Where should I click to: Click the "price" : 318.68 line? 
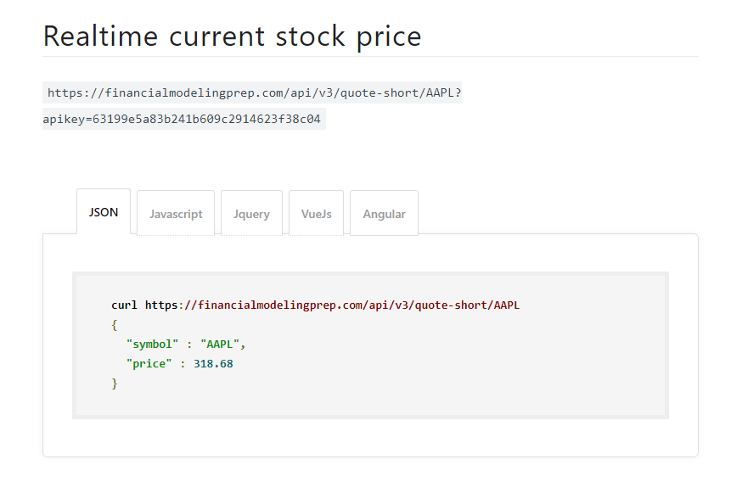[x=179, y=364]
